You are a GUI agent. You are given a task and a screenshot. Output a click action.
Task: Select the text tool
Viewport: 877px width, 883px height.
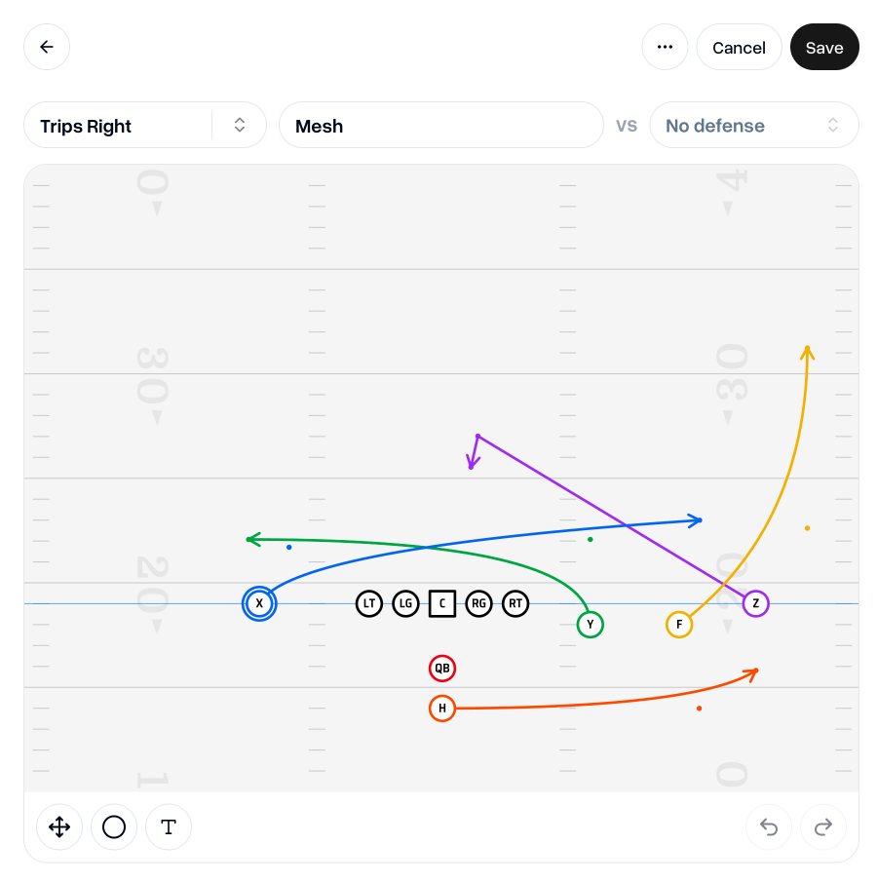tap(169, 826)
